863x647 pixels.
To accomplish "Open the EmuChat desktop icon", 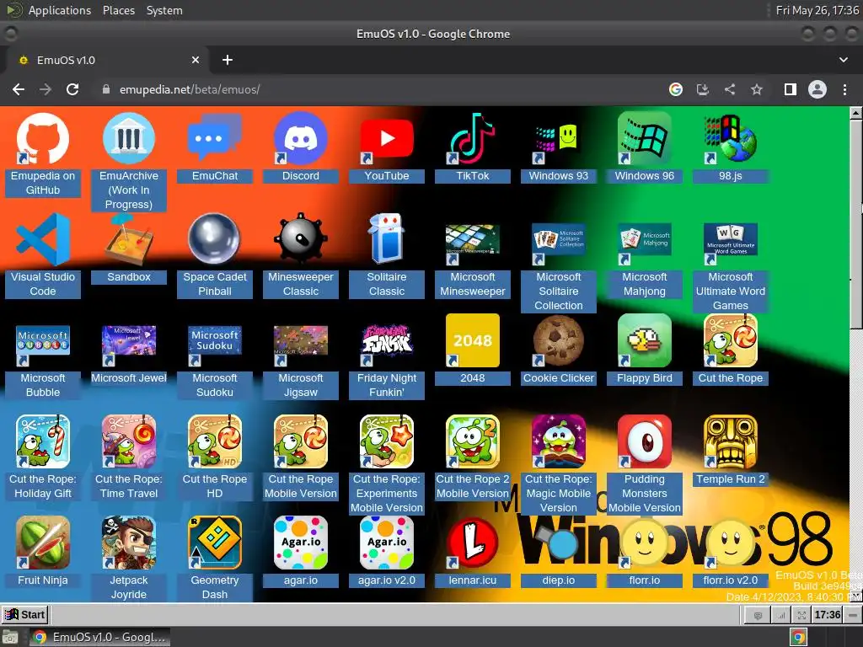I will [215, 139].
